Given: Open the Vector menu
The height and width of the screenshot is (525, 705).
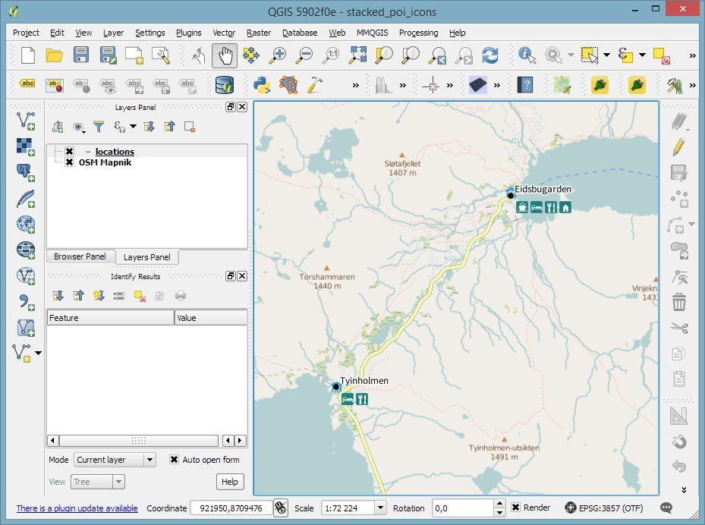Looking at the screenshot, I should click(223, 33).
